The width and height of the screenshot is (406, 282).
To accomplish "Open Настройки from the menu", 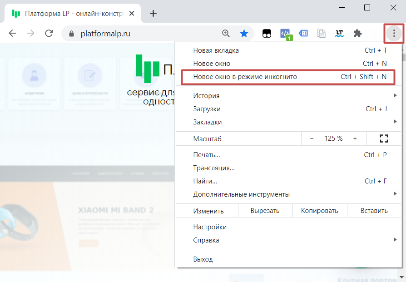I will 210,227.
